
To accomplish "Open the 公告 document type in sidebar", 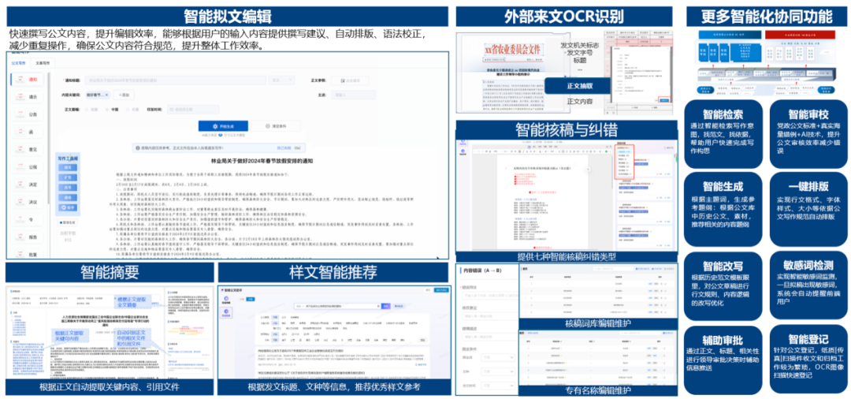I will 28,114.
